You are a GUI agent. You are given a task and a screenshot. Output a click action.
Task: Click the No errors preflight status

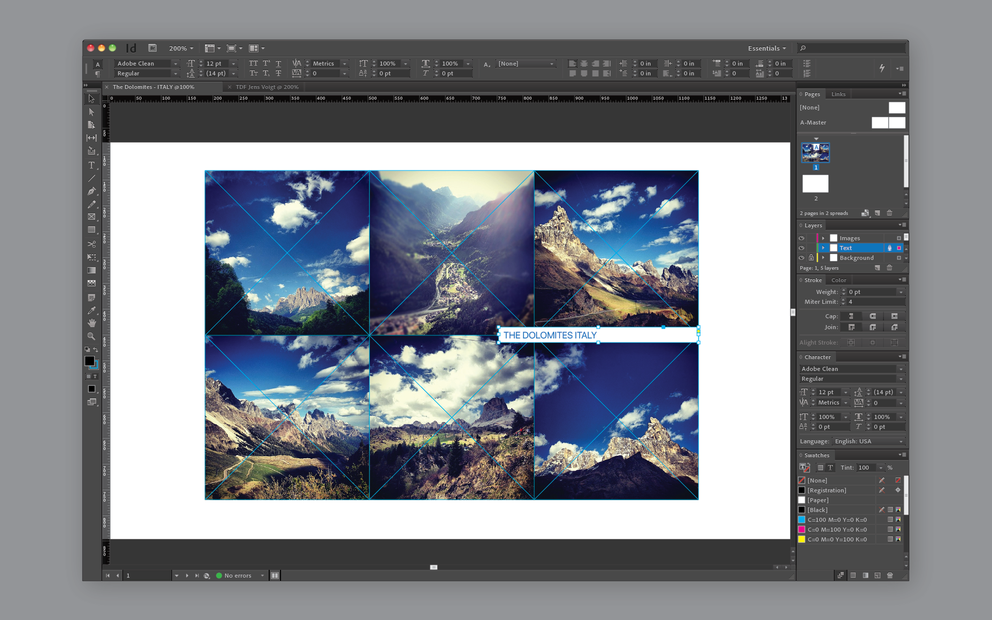click(x=238, y=576)
